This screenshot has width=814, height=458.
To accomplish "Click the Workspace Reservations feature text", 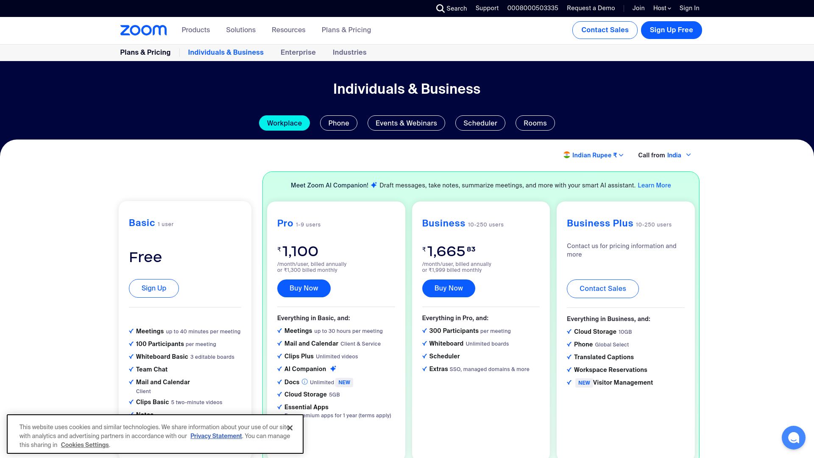I will pos(610,370).
